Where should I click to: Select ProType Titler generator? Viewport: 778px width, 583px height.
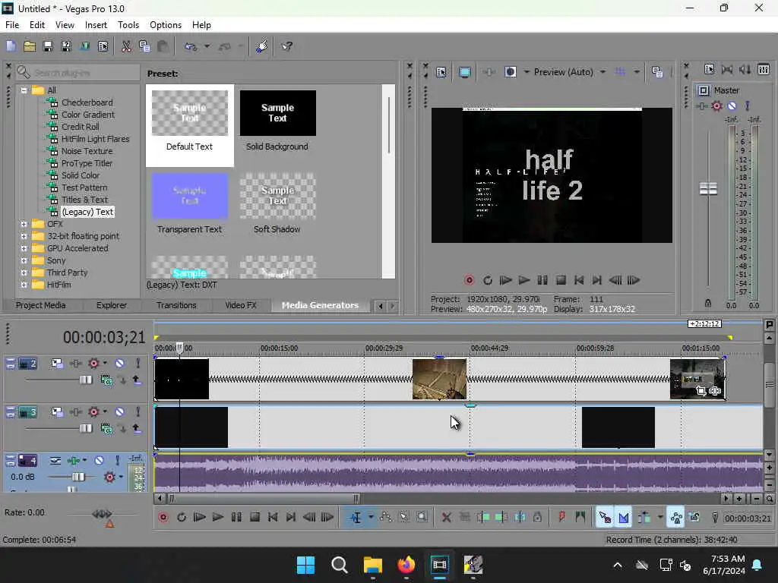[87, 164]
